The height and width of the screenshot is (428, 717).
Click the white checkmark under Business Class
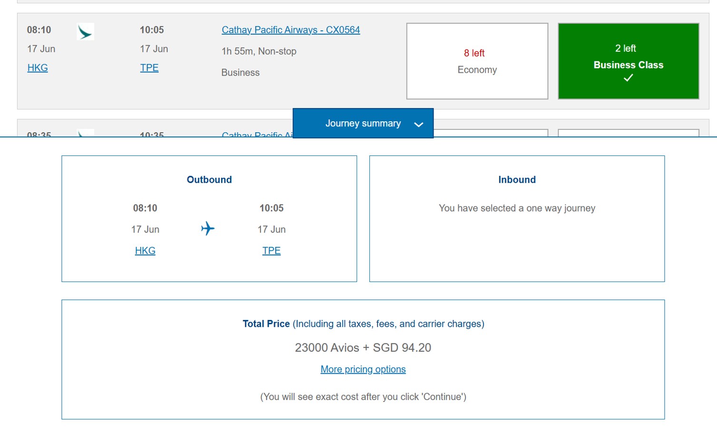pyautogui.click(x=628, y=78)
